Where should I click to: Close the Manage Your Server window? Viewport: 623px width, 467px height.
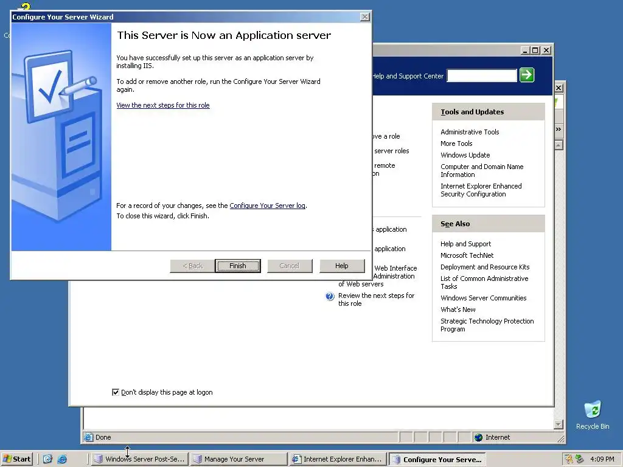[547, 50]
